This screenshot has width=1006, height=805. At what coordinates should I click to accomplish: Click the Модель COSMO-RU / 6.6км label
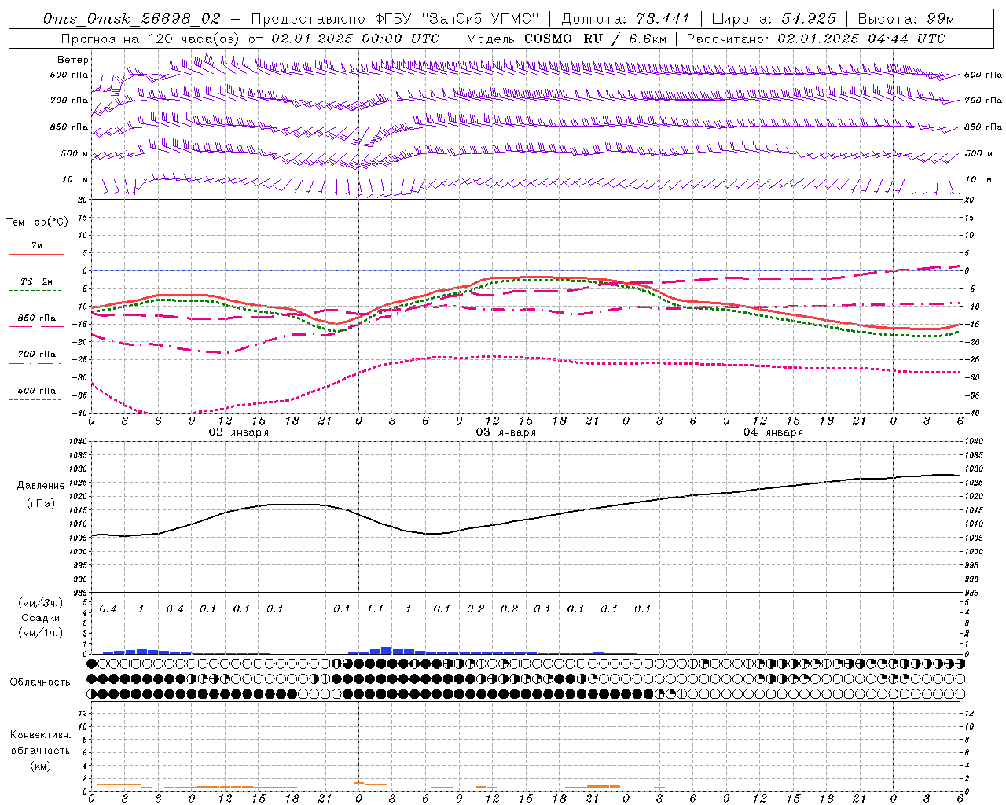(x=566, y=39)
